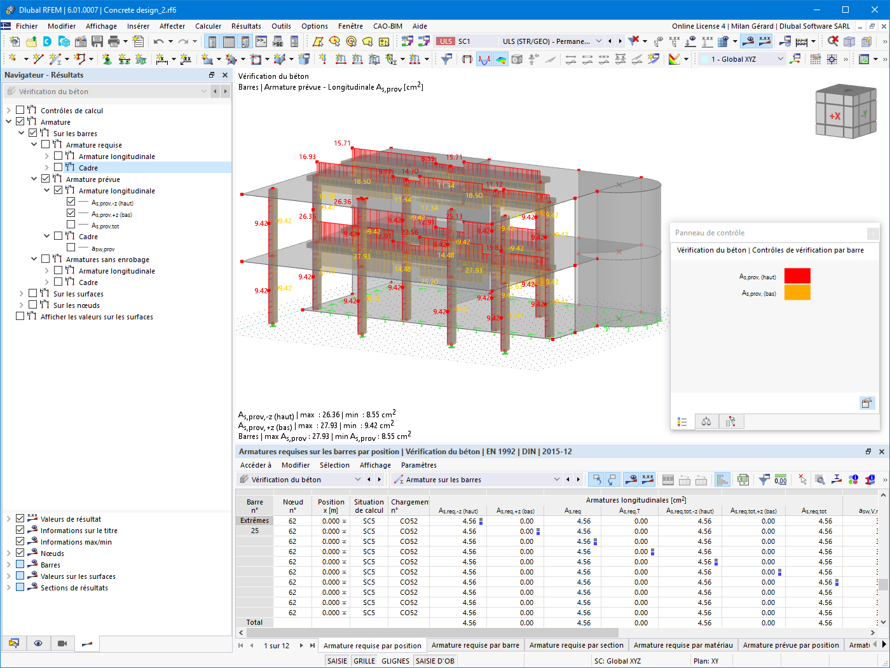Screen dimensions: 890x668
Task: Expand the Sur les nœuds tree node
Action: click(22, 305)
